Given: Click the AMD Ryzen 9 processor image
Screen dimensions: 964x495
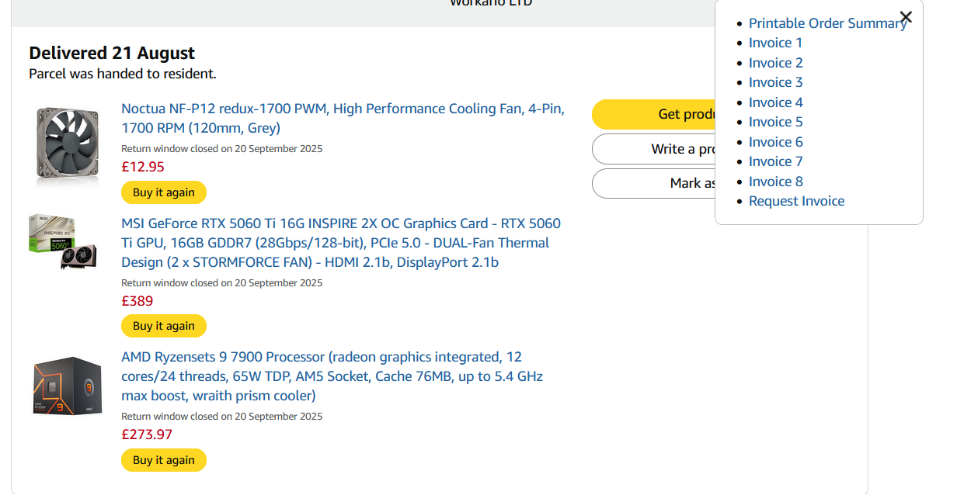Looking at the screenshot, I should (68, 386).
